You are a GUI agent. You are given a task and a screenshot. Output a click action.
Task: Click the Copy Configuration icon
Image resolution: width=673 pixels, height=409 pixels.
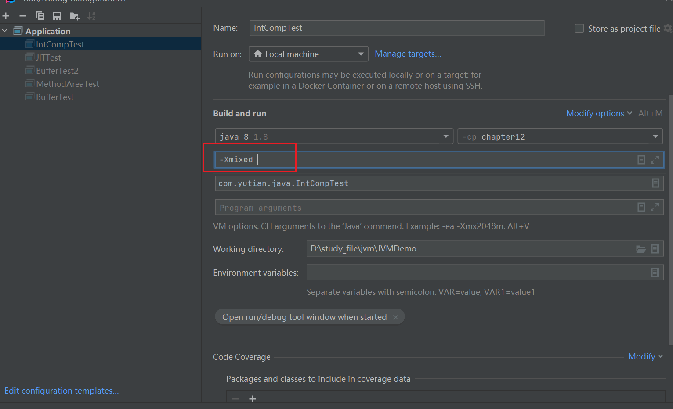pyautogui.click(x=40, y=16)
